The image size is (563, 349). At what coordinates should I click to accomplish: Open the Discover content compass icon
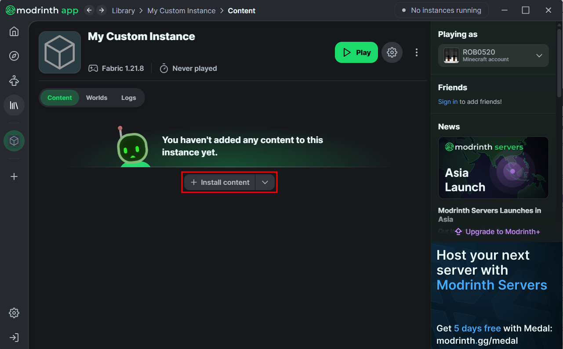14,56
